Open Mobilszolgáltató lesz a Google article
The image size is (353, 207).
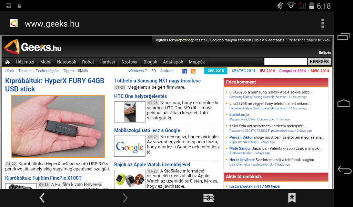click(147, 130)
